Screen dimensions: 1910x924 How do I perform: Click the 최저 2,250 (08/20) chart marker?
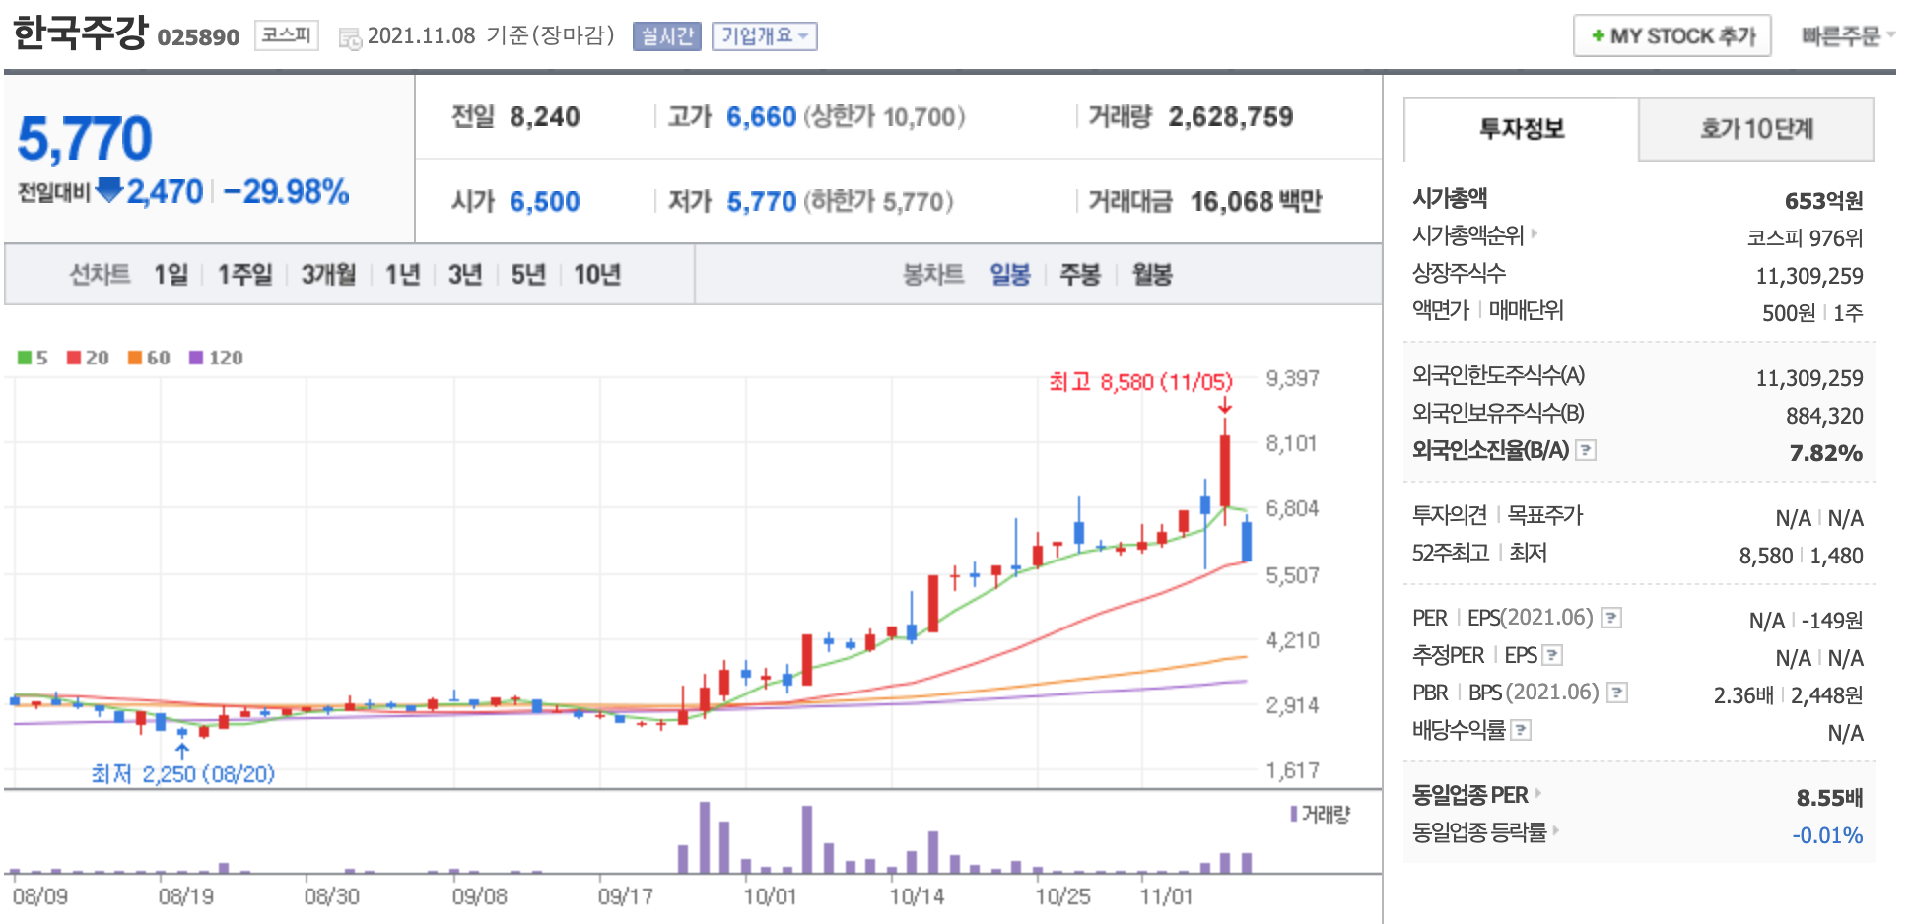click(183, 774)
